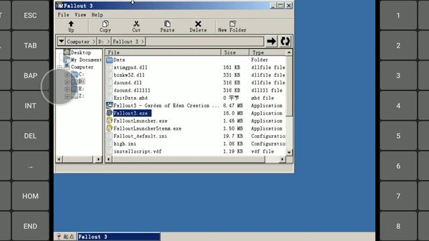429x241 pixels.
Task: Tap the END on-screen key
Action: 30,226
